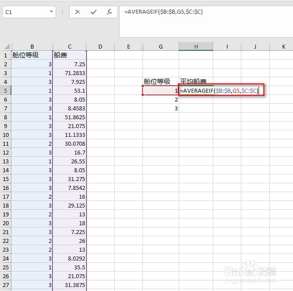Image resolution: width=293 pixels, height=291 pixels.
Task: Click cell C25 with value 35.5
Action: click(70, 267)
